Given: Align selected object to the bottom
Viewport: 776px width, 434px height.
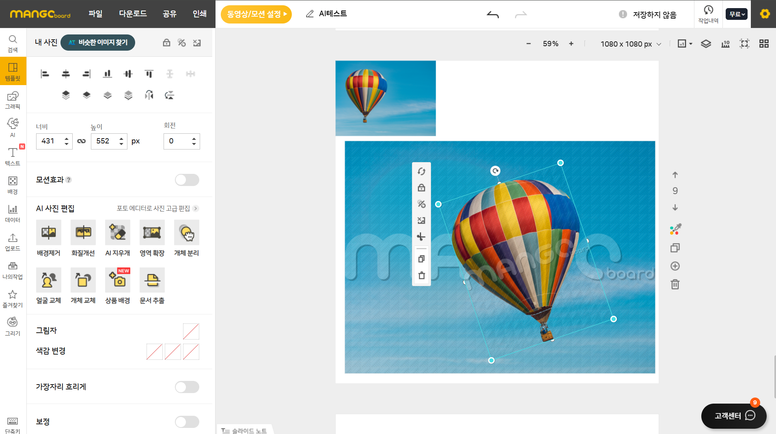Looking at the screenshot, I should coord(107,74).
